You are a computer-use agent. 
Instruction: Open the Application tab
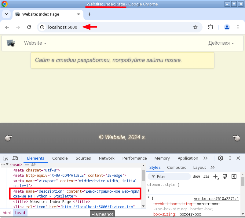(188, 158)
